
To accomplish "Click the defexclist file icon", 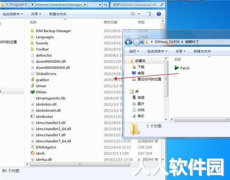I will coord(33,55).
